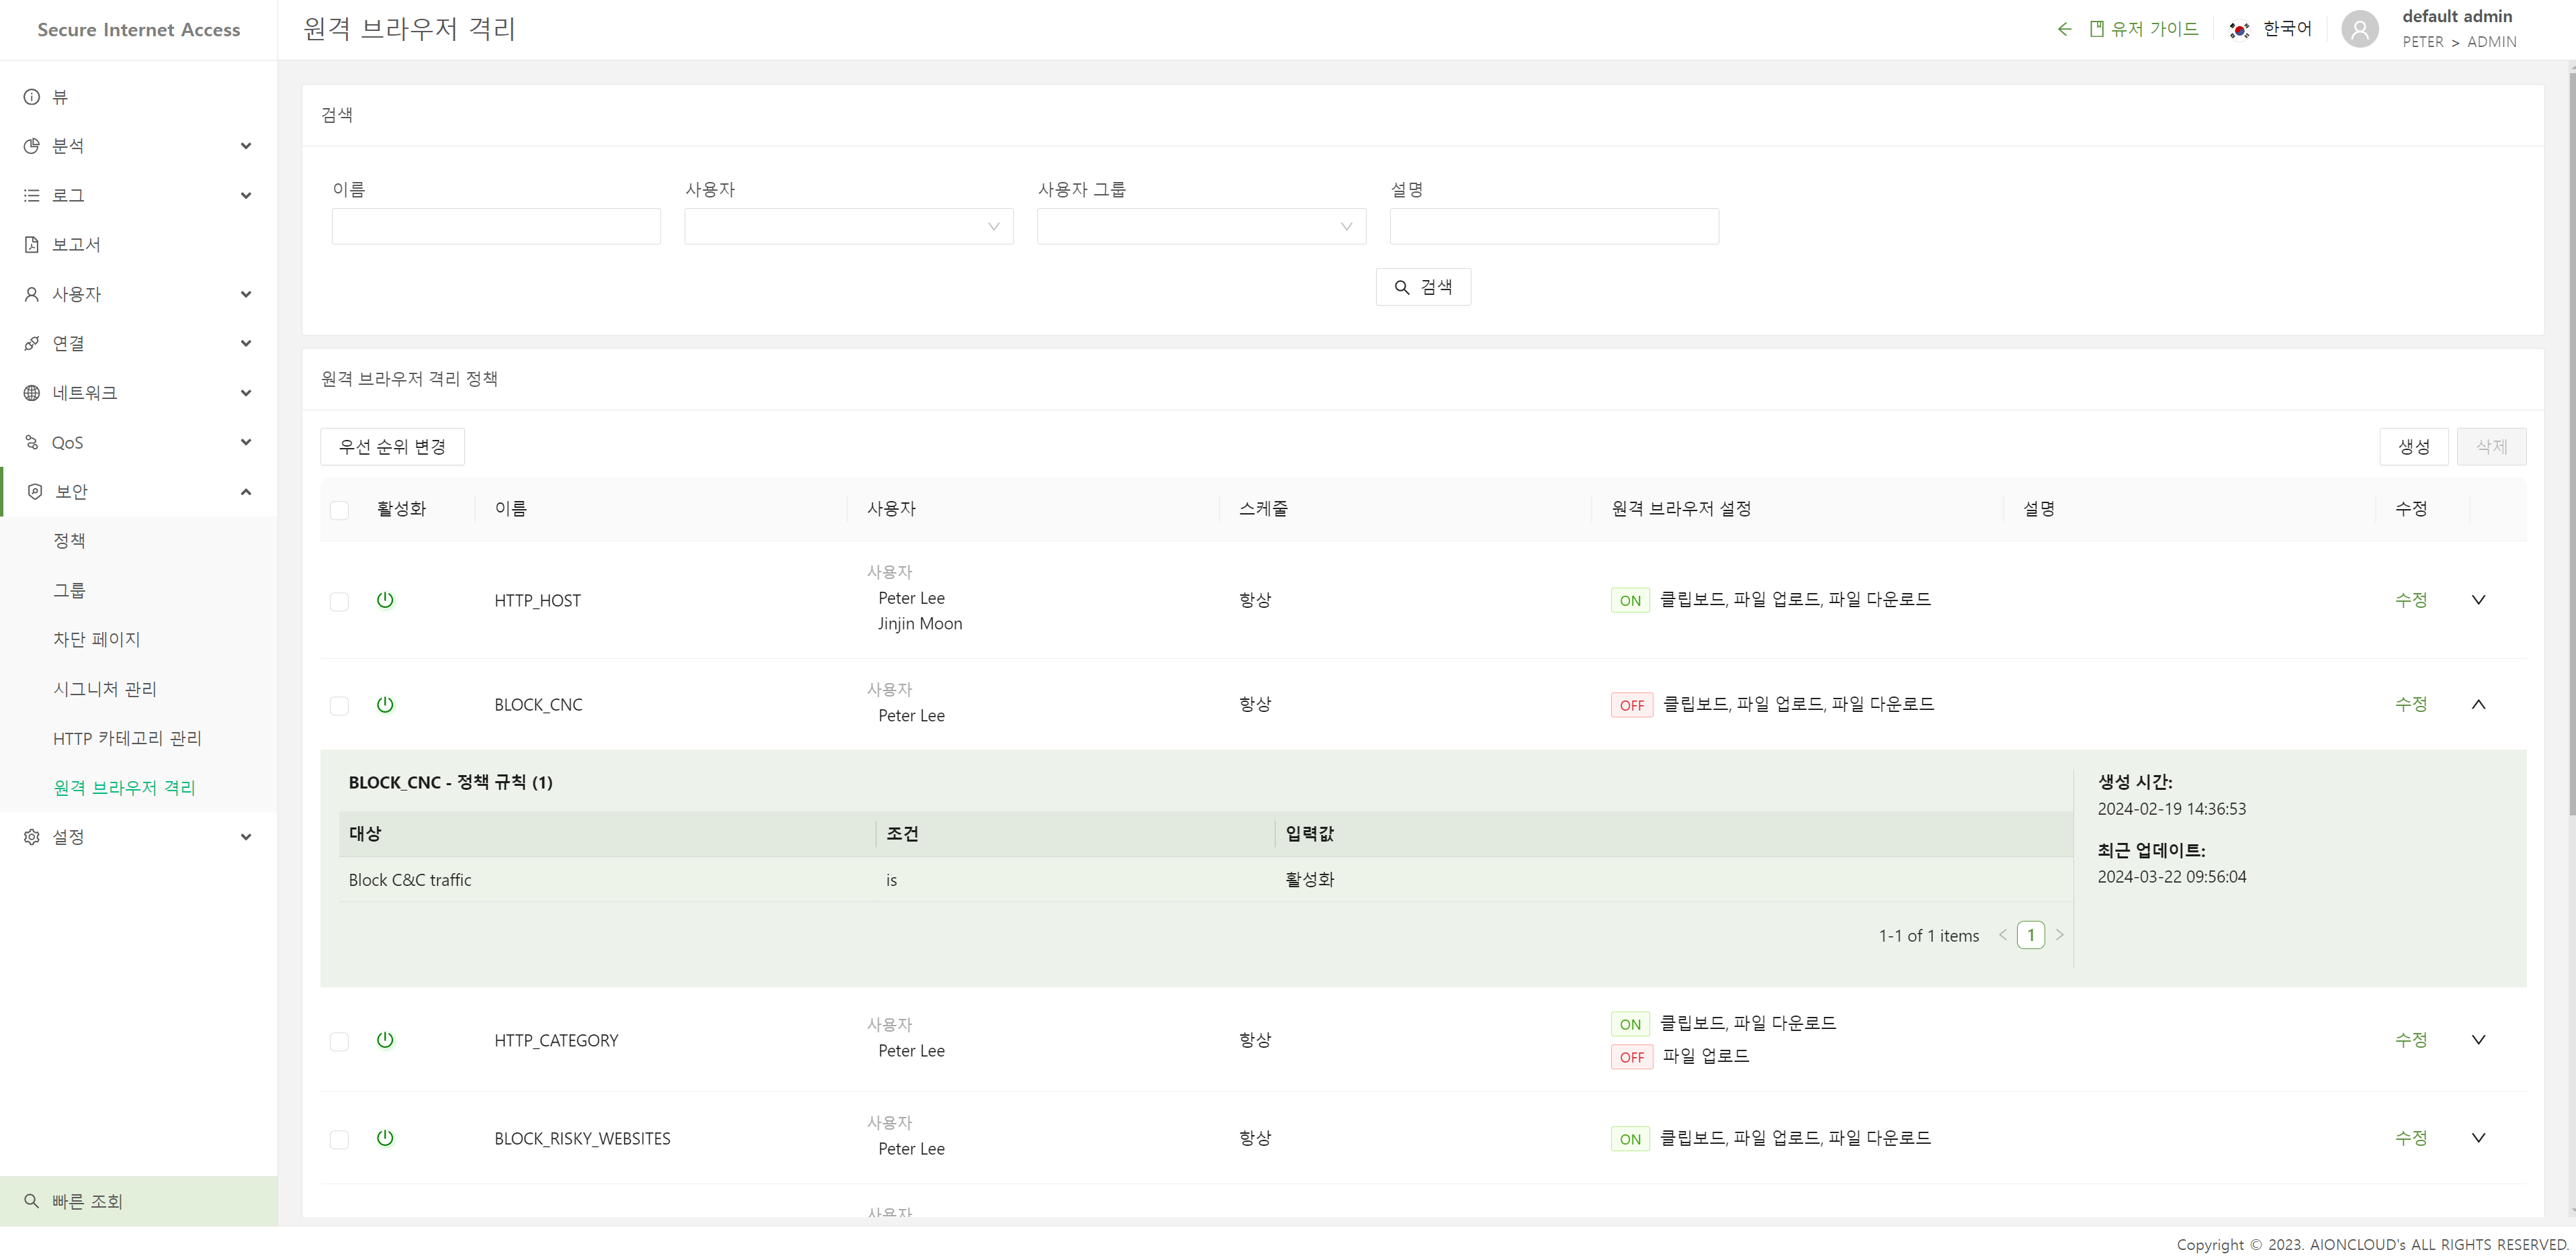
Task: Open the 사용자 그룹 search dropdown
Action: [x=1201, y=226]
